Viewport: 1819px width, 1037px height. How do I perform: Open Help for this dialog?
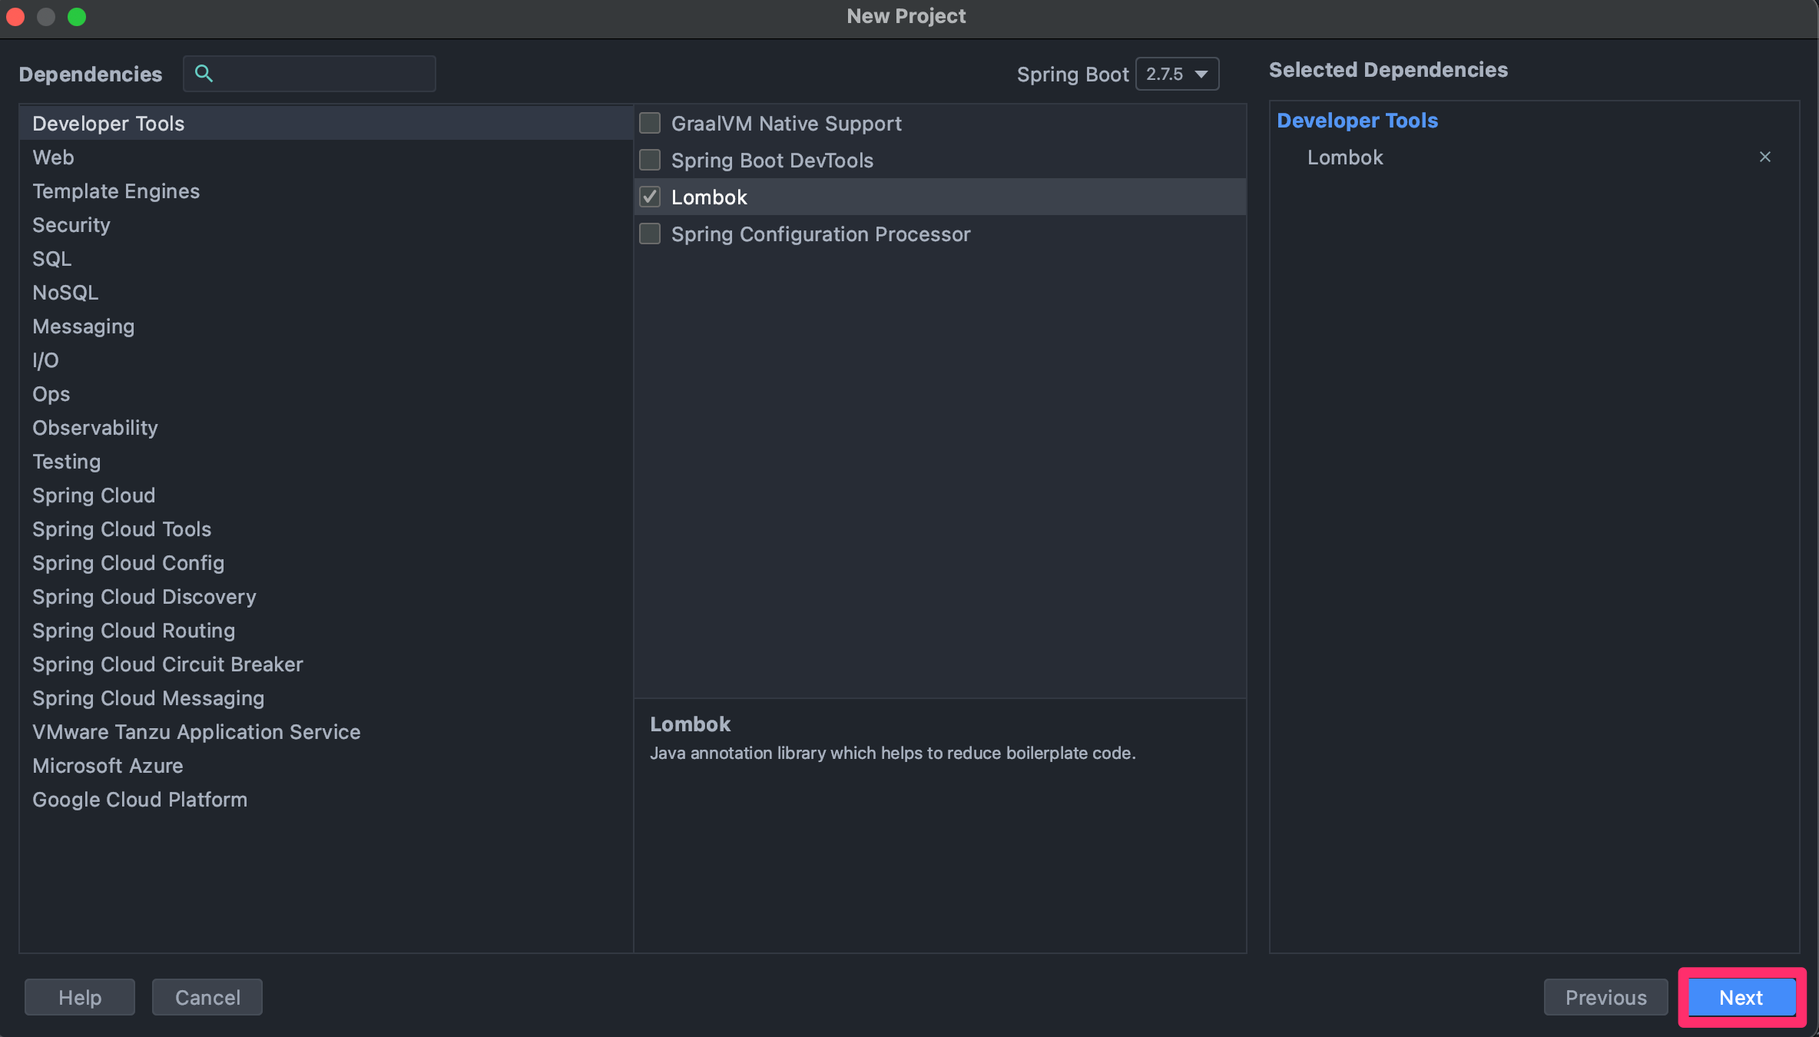click(80, 997)
